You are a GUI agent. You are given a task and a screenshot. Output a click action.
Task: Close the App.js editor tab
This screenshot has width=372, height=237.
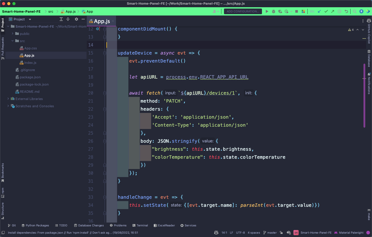click(113, 21)
